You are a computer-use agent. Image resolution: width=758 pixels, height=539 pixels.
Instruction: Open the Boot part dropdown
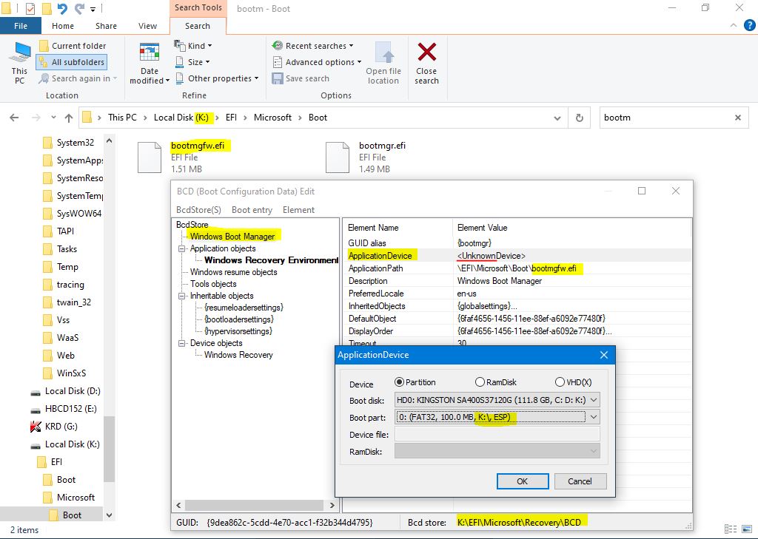click(x=592, y=417)
